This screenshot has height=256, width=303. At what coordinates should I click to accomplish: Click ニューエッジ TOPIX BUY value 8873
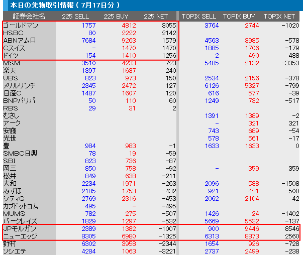click(x=252, y=236)
